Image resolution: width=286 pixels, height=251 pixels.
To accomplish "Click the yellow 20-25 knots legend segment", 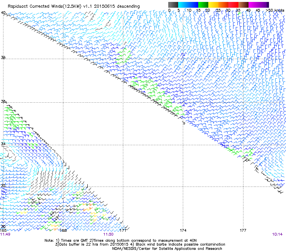I will [213, 5].
